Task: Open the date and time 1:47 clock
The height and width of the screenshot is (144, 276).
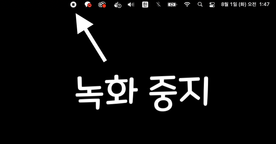Action: pos(245,4)
